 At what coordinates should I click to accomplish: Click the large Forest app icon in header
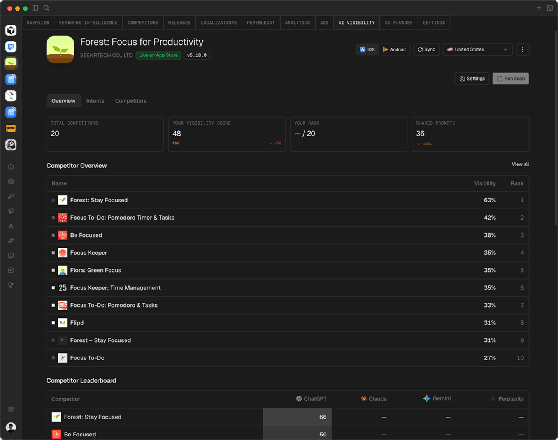pos(60,49)
